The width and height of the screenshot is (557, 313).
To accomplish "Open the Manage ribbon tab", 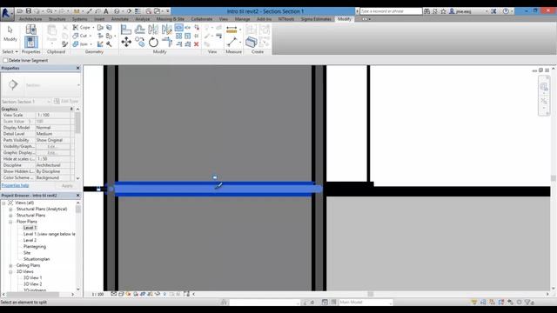I will coord(242,19).
